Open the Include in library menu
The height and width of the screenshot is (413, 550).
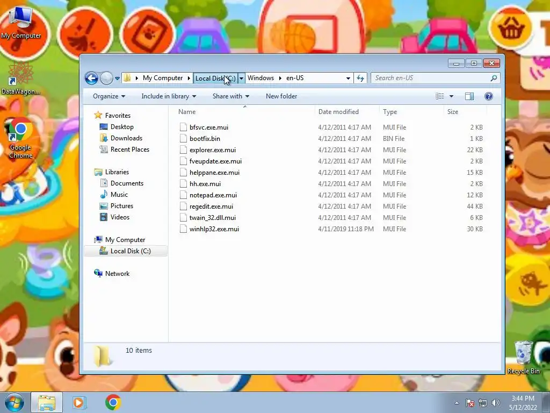169,96
